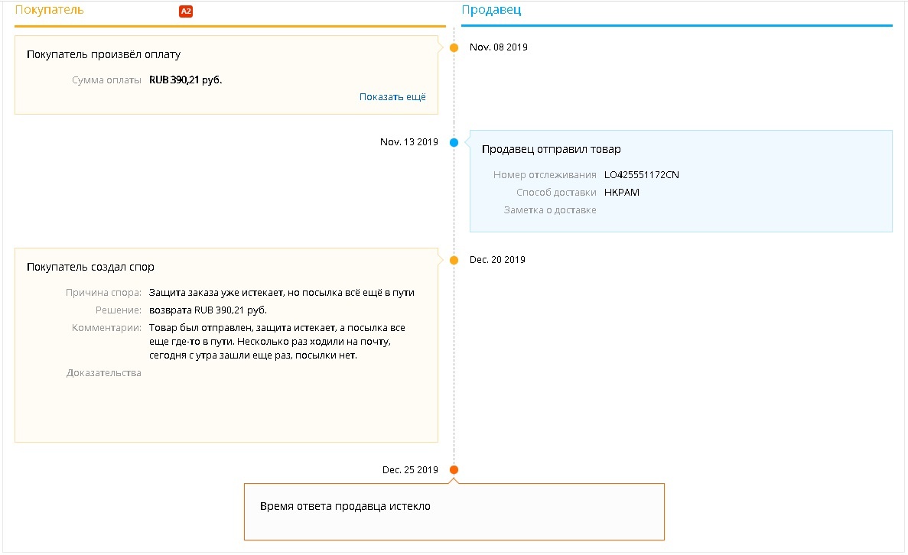Click the 'возврата RUB 390,21 руб.' decision
Image resolution: width=908 pixels, height=555 pixels.
tap(208, 310)
